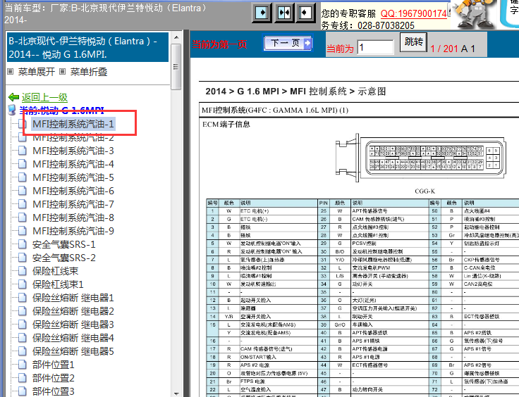Click the sidebar scrollbar thumb
This screenshot has width=519, height=397.
176,67
